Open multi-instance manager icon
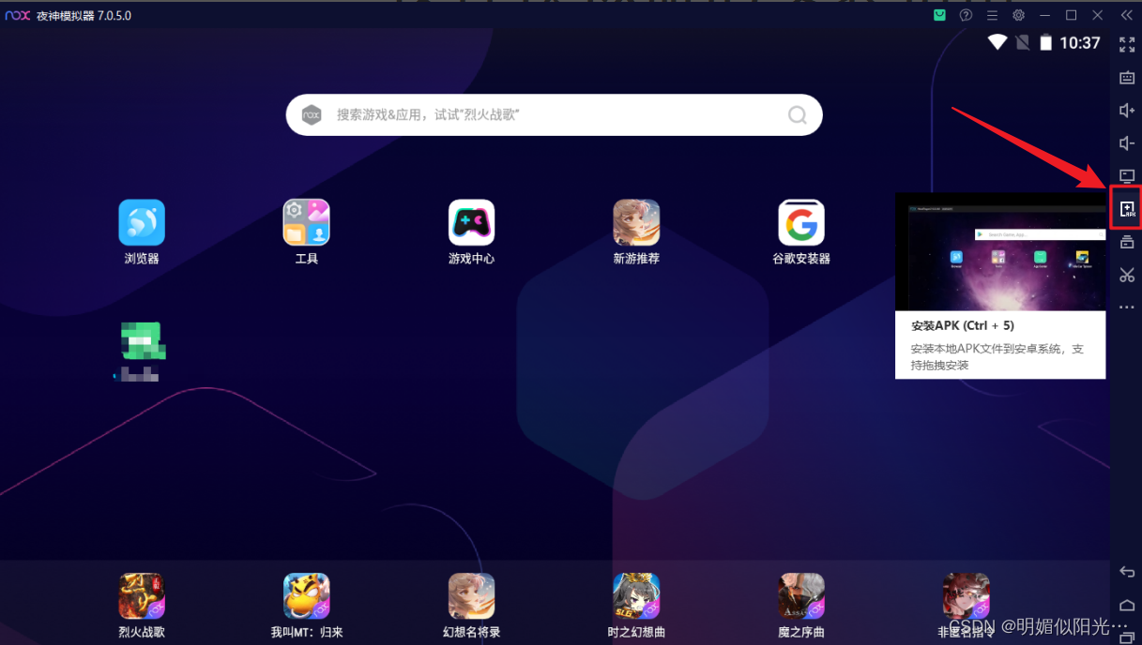This screenshot has height=645, width=1142. 1127,242
